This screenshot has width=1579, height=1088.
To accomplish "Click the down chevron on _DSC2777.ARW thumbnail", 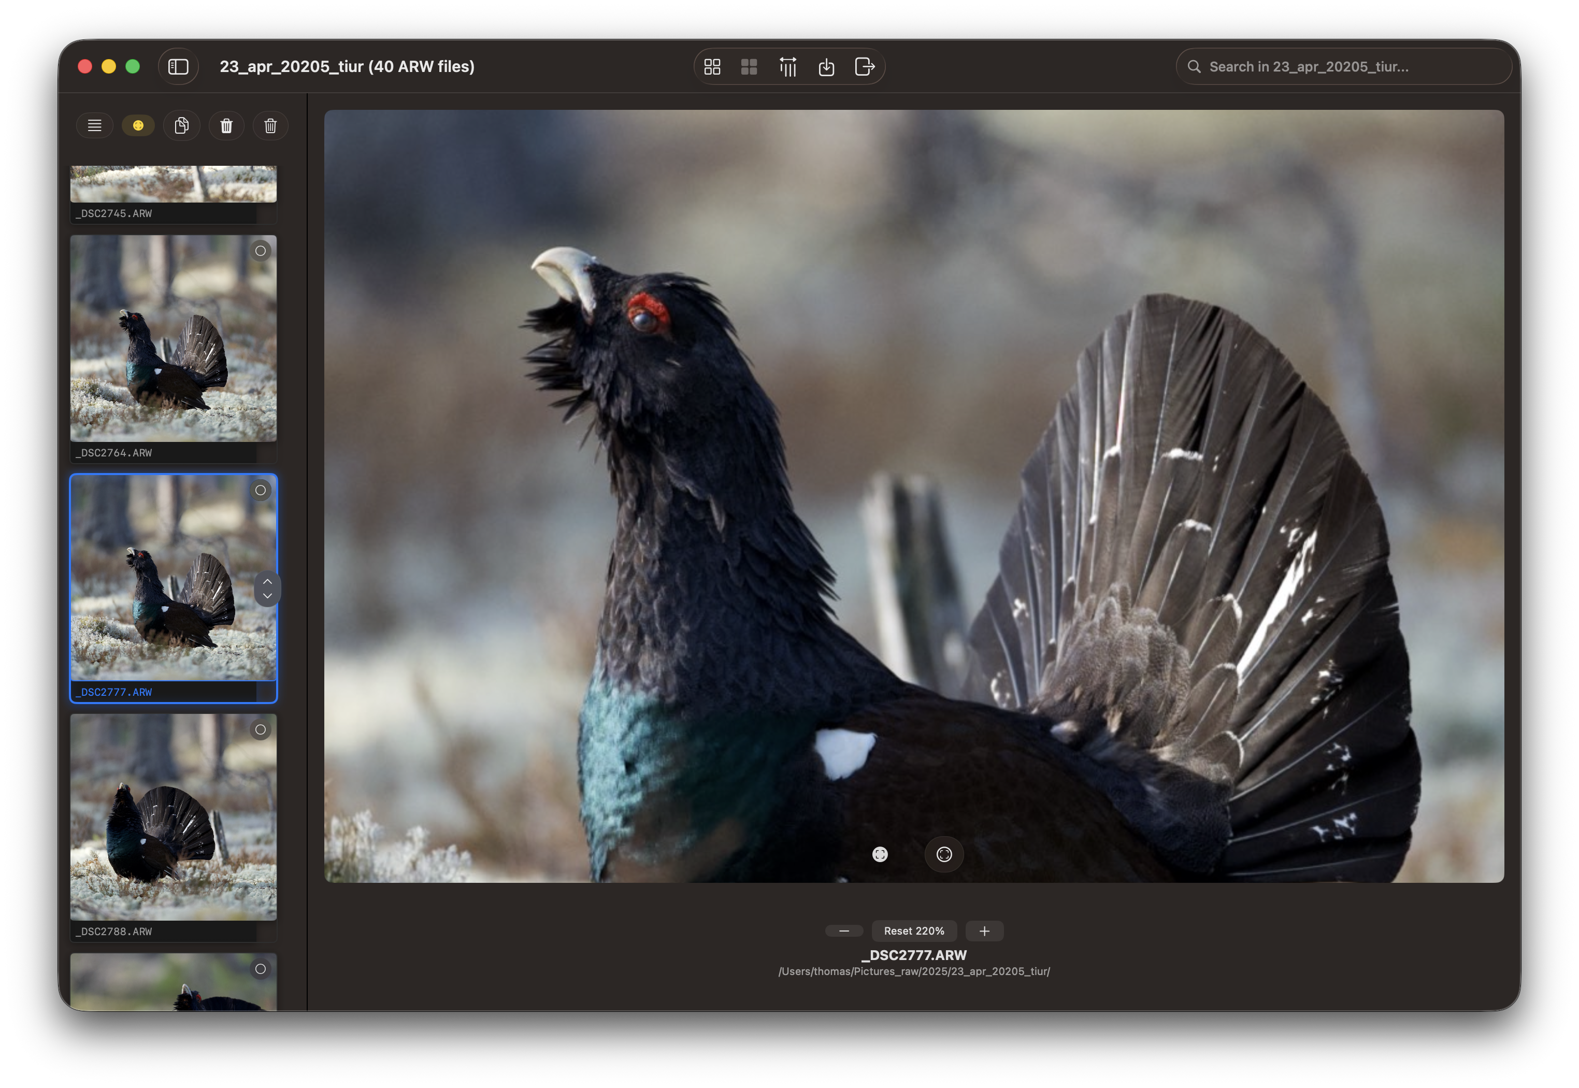I will click(x=267, y=596).
